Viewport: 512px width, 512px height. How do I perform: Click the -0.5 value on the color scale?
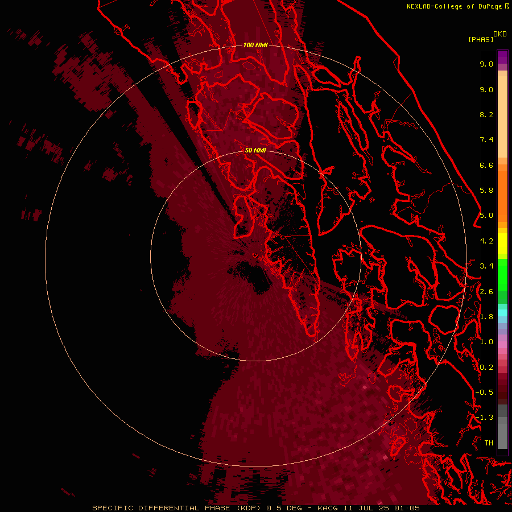(x=484, y=393)
